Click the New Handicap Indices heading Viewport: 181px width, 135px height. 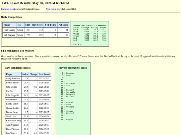click(x=18, y=68)
